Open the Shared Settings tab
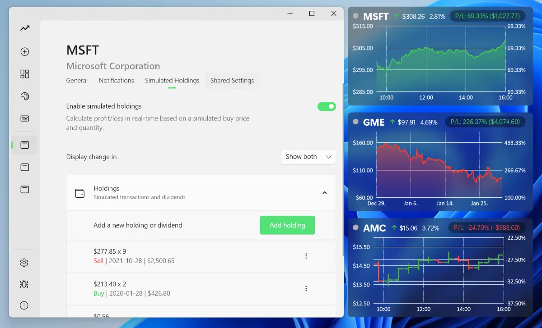 [x=232, y=80]
